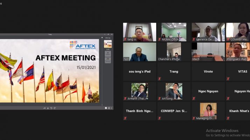Image resolution: width=250 pixels, height=140 pixels.
Task: Click the date '15/01/2021' on slide
Action: (86, 67)
